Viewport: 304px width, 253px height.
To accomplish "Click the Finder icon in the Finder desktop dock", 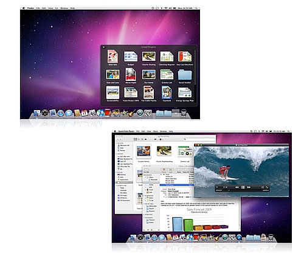I will pyautogui.click(x=37, y=113).
